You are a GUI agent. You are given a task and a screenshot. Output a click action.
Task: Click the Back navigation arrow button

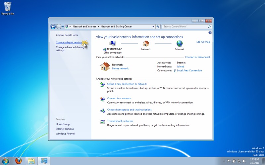[53, 27]
